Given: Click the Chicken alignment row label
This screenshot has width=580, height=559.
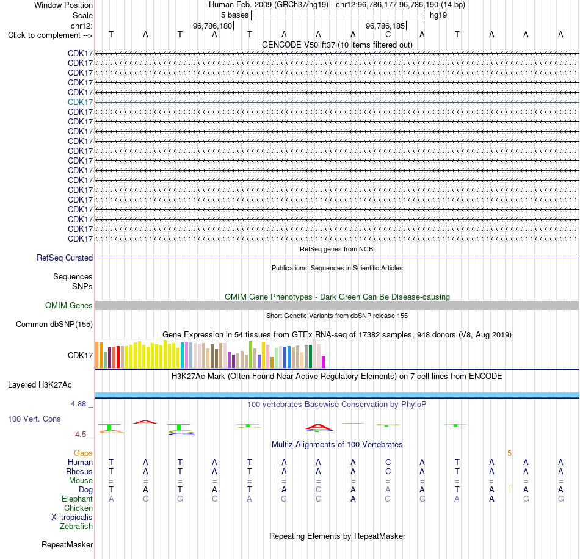Looking at the screenshot, I should pos(78,508).
